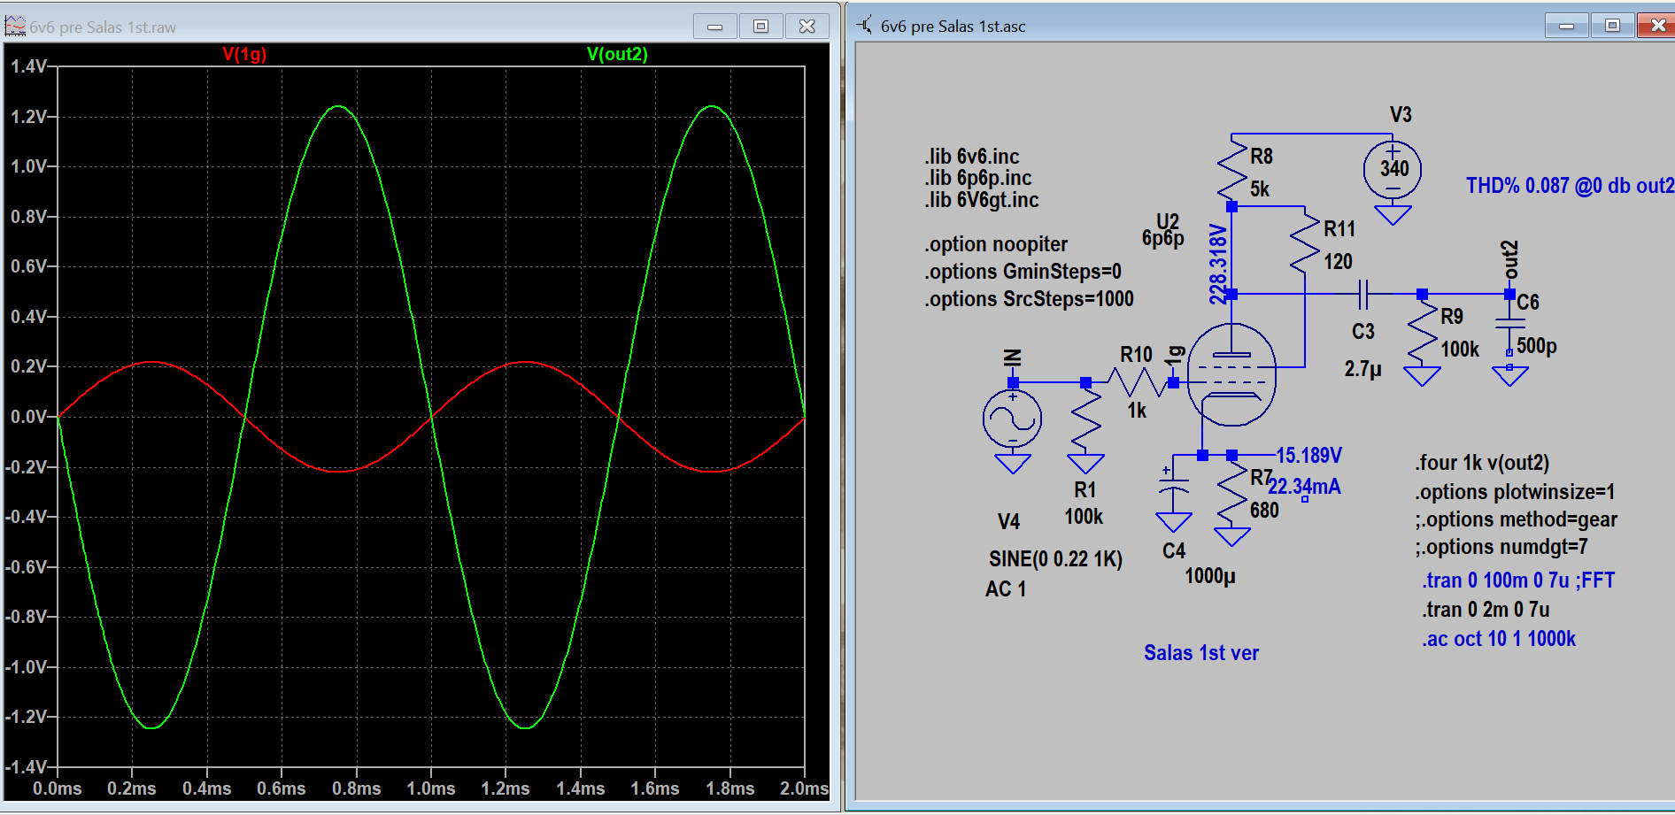Select resistor R1 100k symbol
The height and width of the screenshot is (815, 1675).
1085,419
